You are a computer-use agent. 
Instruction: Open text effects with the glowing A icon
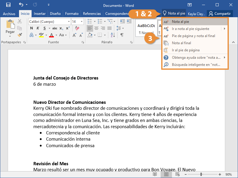click(32, 35)
